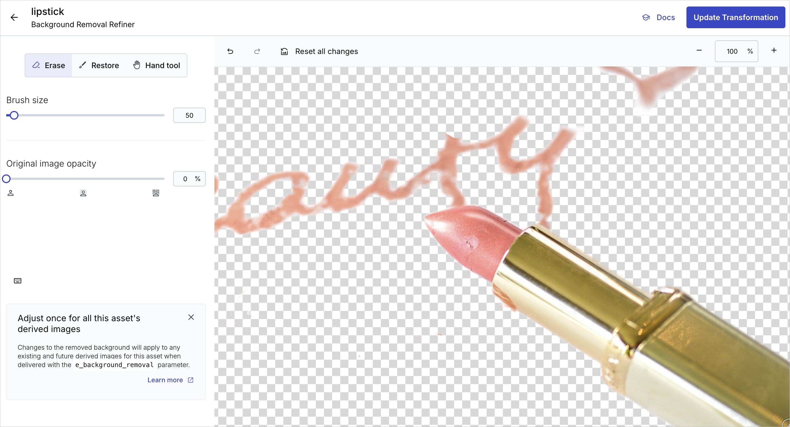The image size is (790, 427).
Task: Click the full-opacity person icon
Action: click(156, 193)
